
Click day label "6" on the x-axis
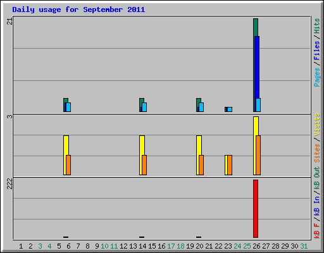pyautogui.click(x=68, y=246)
